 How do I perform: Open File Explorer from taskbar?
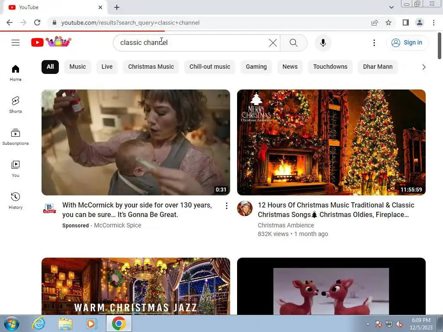coord(65,323)
